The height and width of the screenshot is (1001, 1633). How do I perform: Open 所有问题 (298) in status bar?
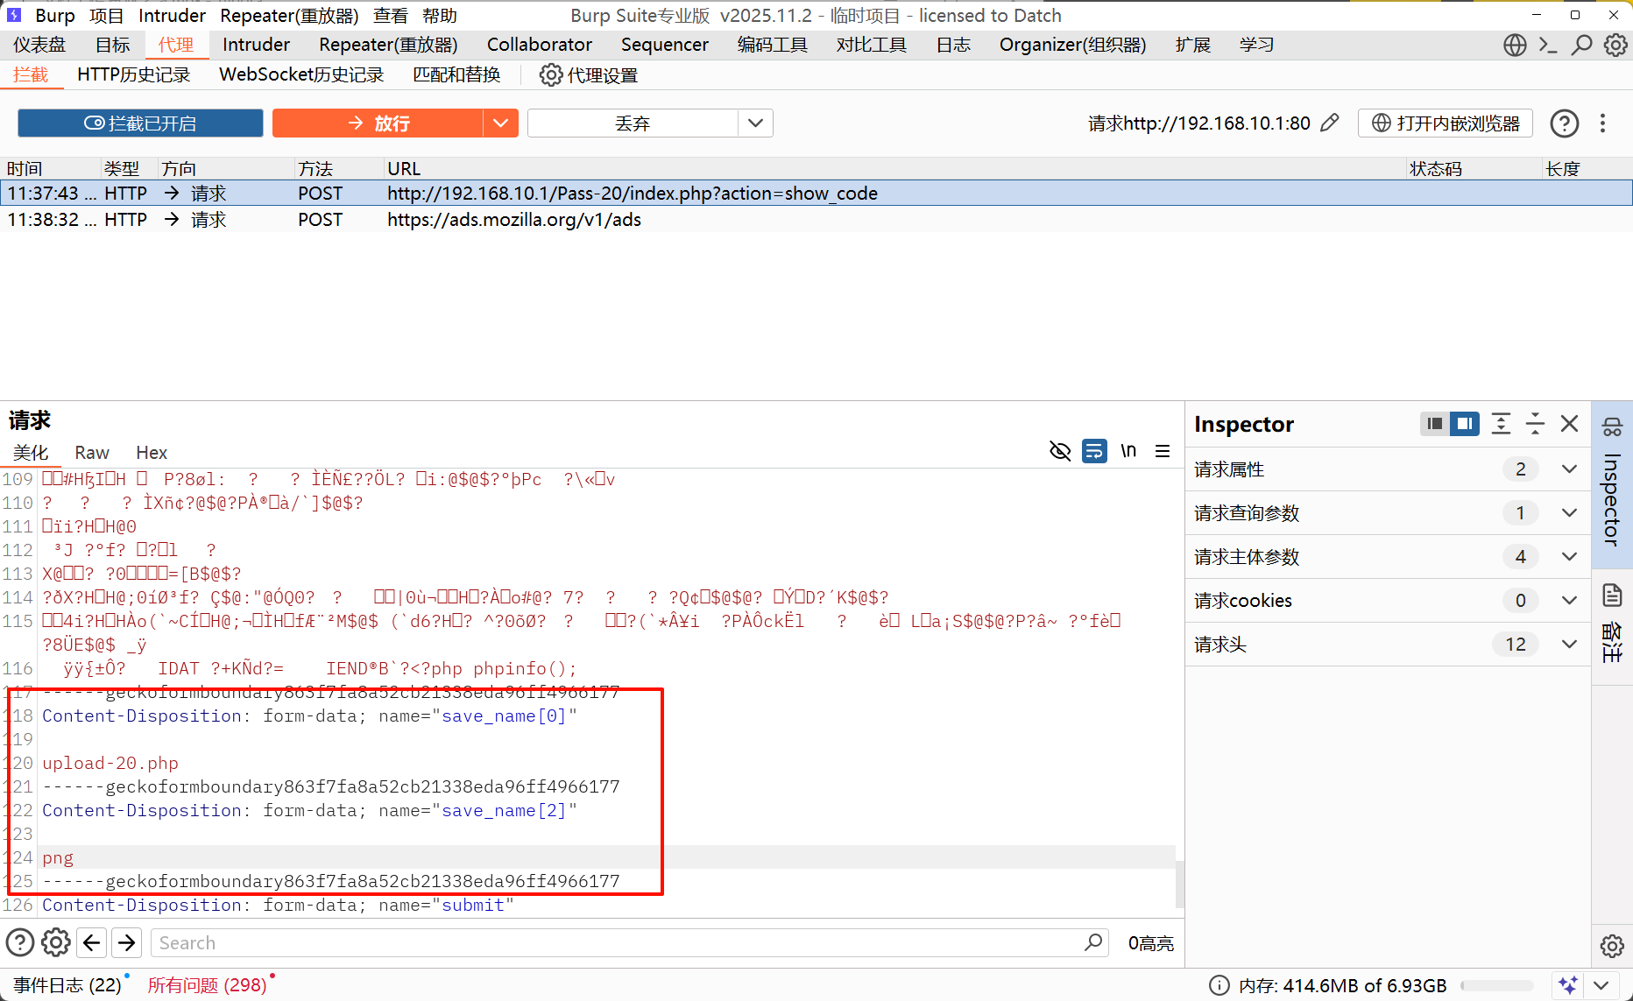click(x=207, y=986)
